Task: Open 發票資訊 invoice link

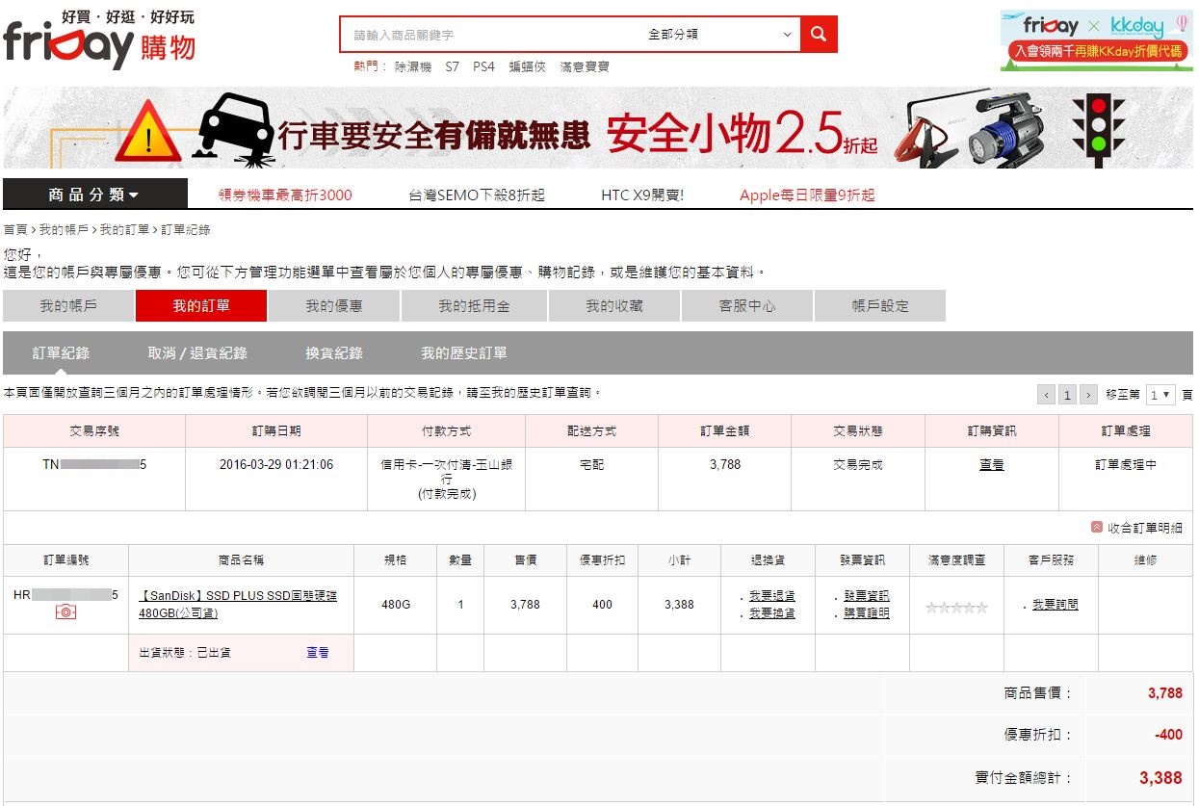Action: tap(866, 596)
